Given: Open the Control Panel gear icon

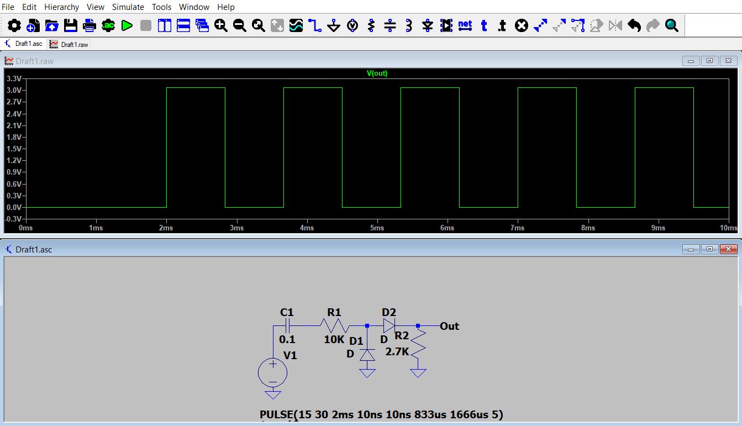Looking at the screenshot, I should click(15, 25).
